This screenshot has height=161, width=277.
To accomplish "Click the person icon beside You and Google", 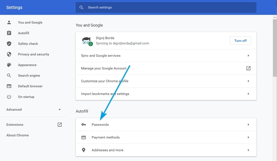I will (9, 22).
